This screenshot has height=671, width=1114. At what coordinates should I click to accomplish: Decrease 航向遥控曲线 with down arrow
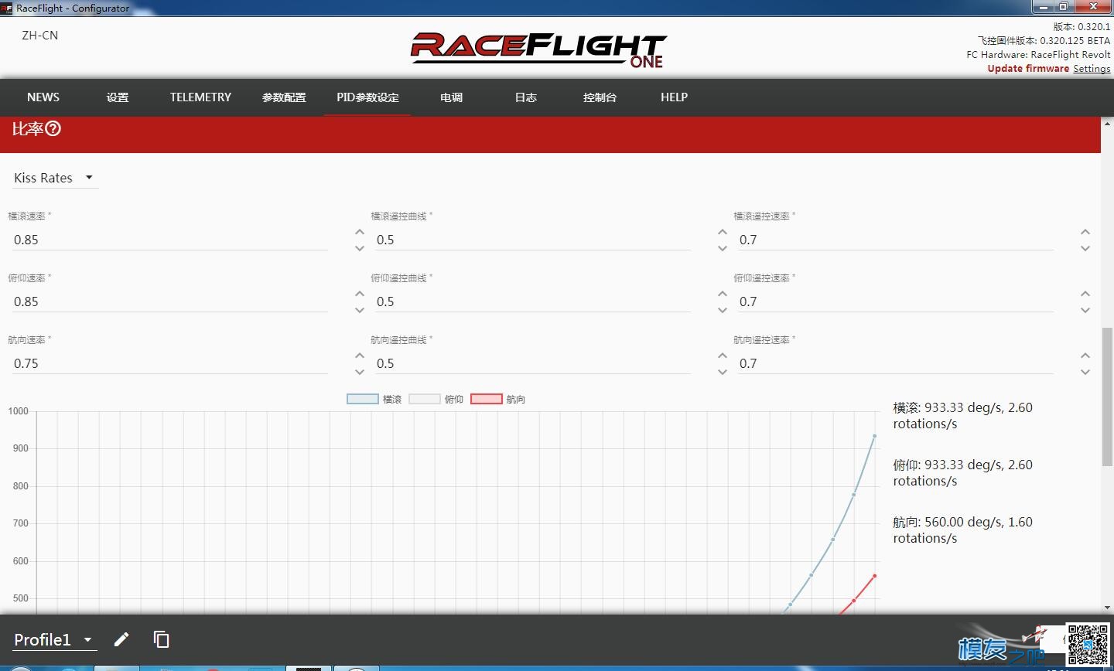click(x=723, y=372)
